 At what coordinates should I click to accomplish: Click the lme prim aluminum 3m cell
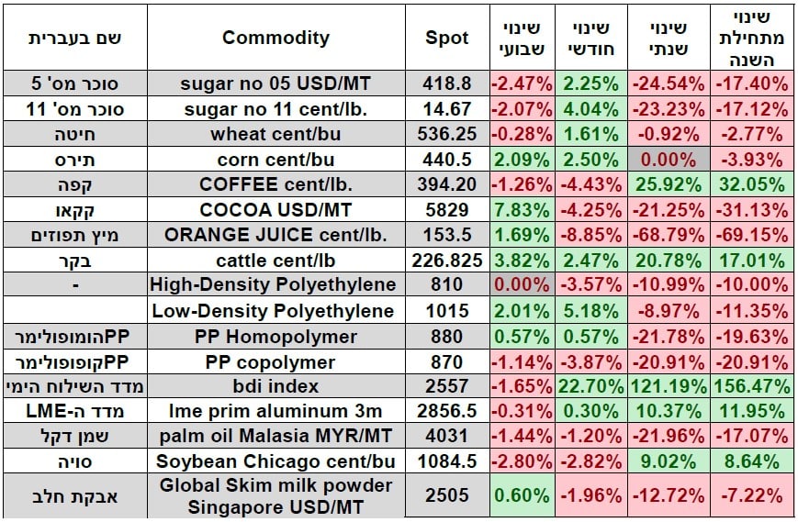[275, 411]
